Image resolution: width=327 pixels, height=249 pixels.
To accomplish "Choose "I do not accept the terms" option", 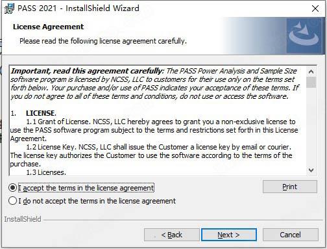I will click(x=12, y=201).
